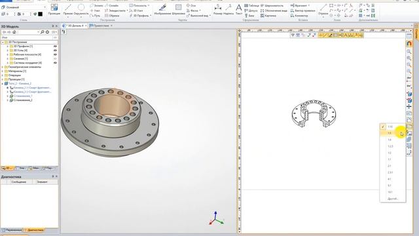The image size is (419, 236).
Task: Select the Сглаживание_2 tree item
Action: [x=23, y=100]
